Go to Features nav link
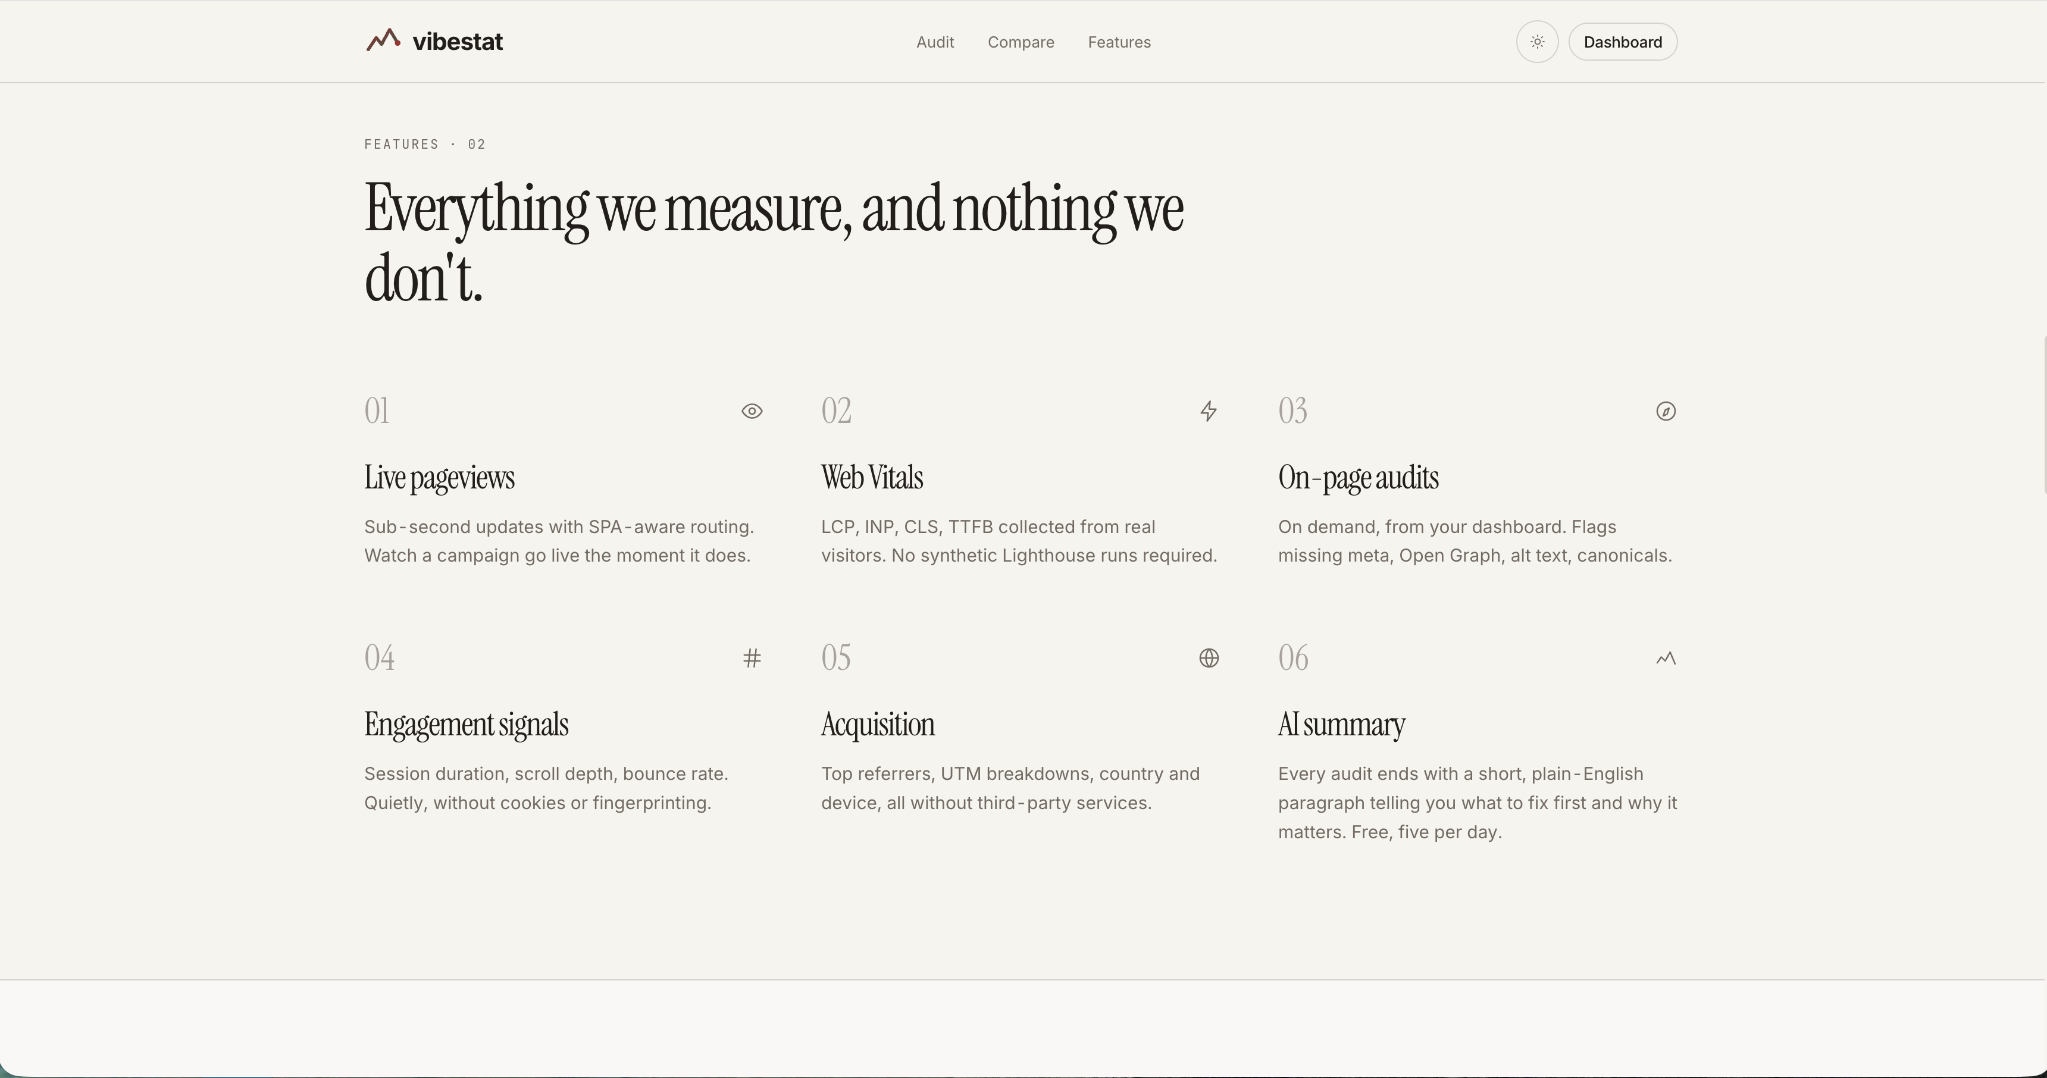2047x1078 pixels. click(x=1119, y=42)
